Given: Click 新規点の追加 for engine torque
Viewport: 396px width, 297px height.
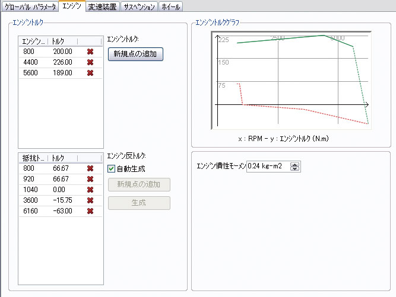Looking at the screenshot, I should tap(135, 54).
